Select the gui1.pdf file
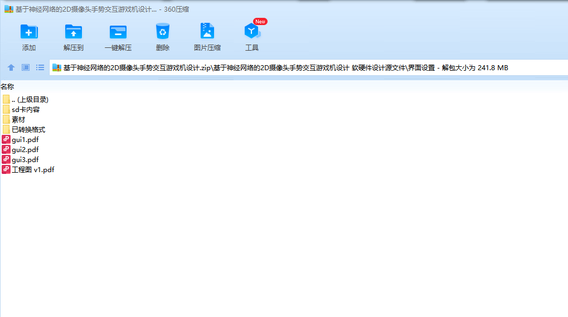 click(x=21, y=140)
